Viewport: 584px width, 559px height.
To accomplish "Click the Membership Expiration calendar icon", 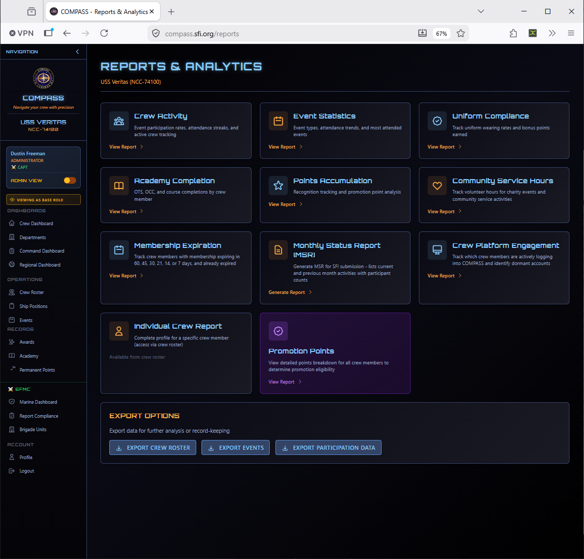I will (x=119, y=250).
